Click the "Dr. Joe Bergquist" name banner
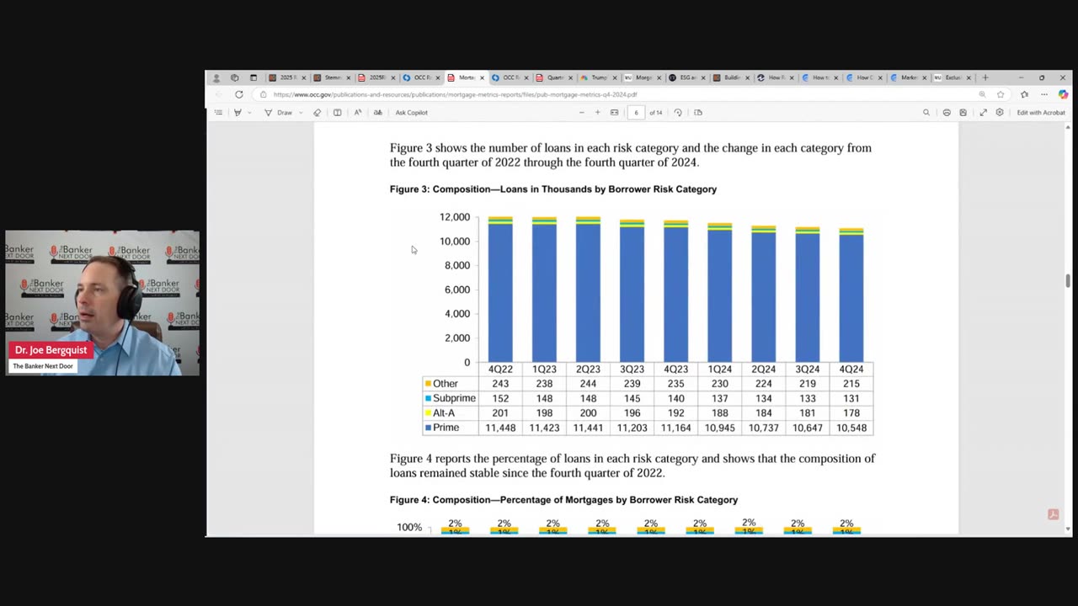1078x606 pixels. tap(51, 350)
